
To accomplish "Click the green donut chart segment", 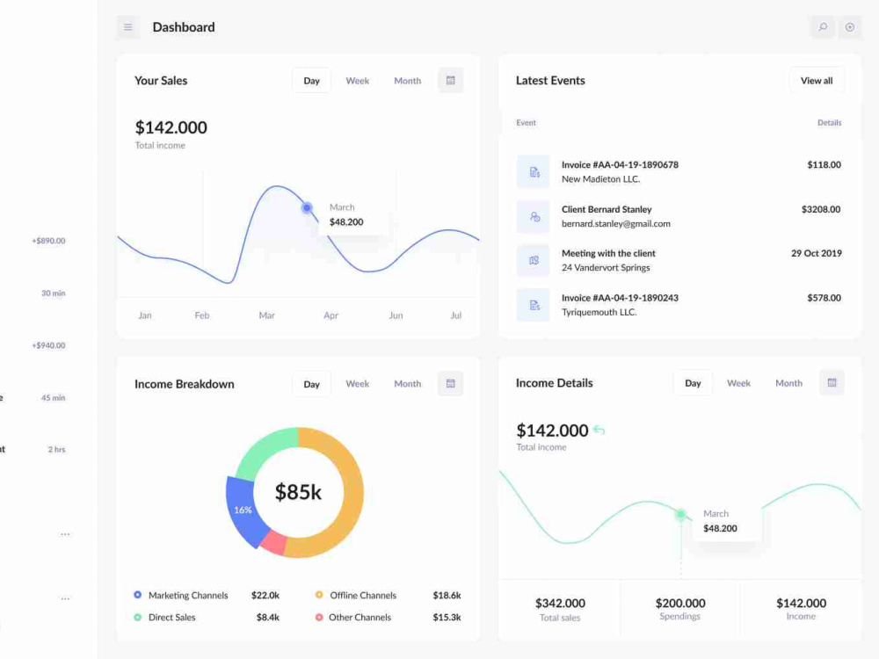I will click(265, 449).
